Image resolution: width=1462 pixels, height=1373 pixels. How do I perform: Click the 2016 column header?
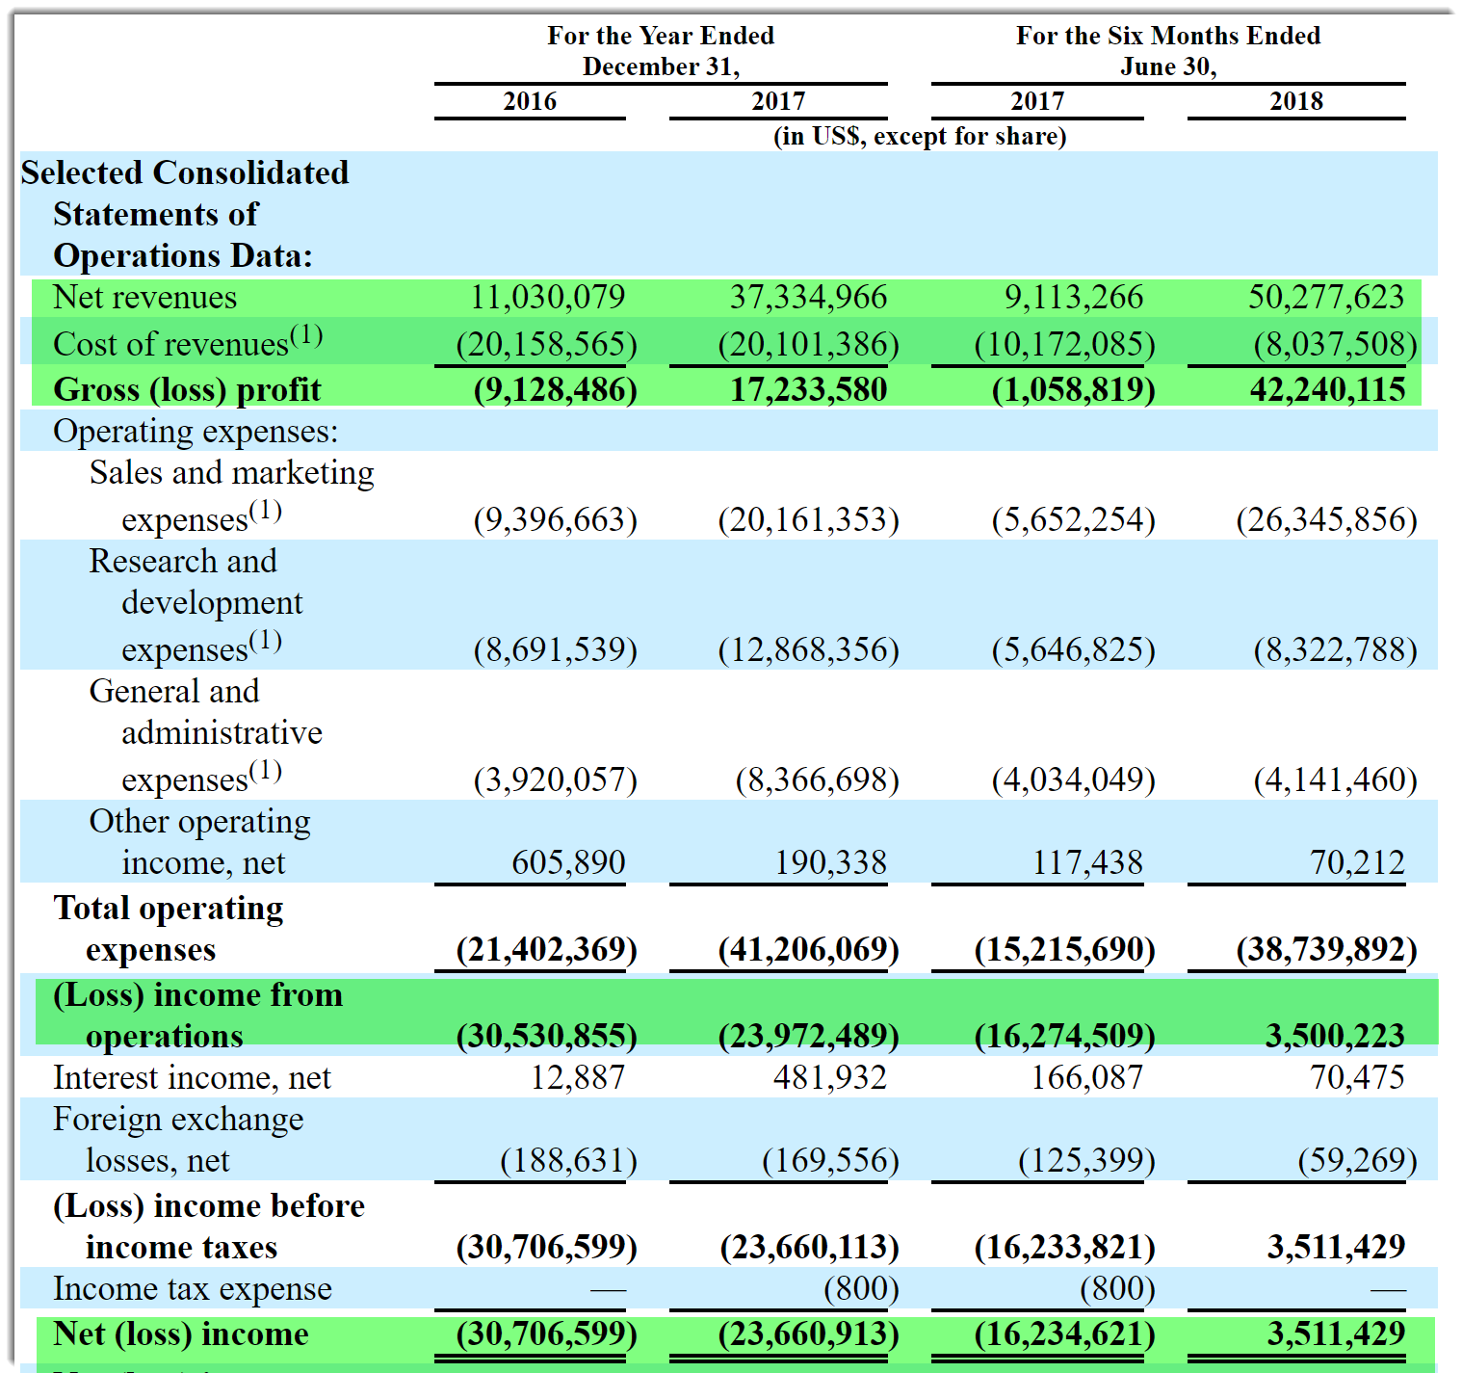pyautogui.click(x=529, y=101)
